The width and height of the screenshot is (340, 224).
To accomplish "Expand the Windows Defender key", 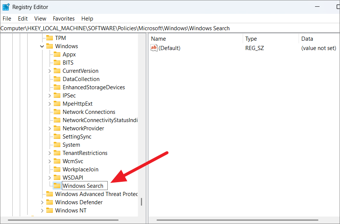I will 42,202.
